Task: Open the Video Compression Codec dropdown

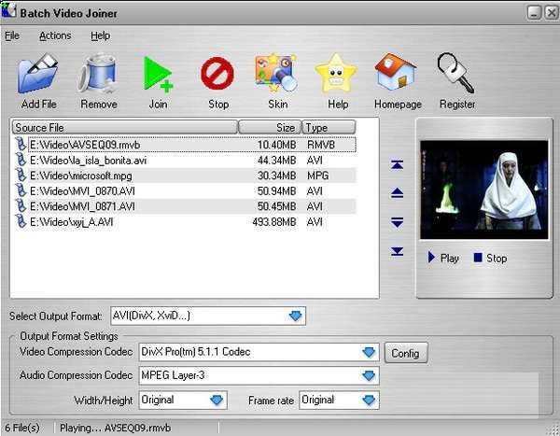Action: coord(370,353)
